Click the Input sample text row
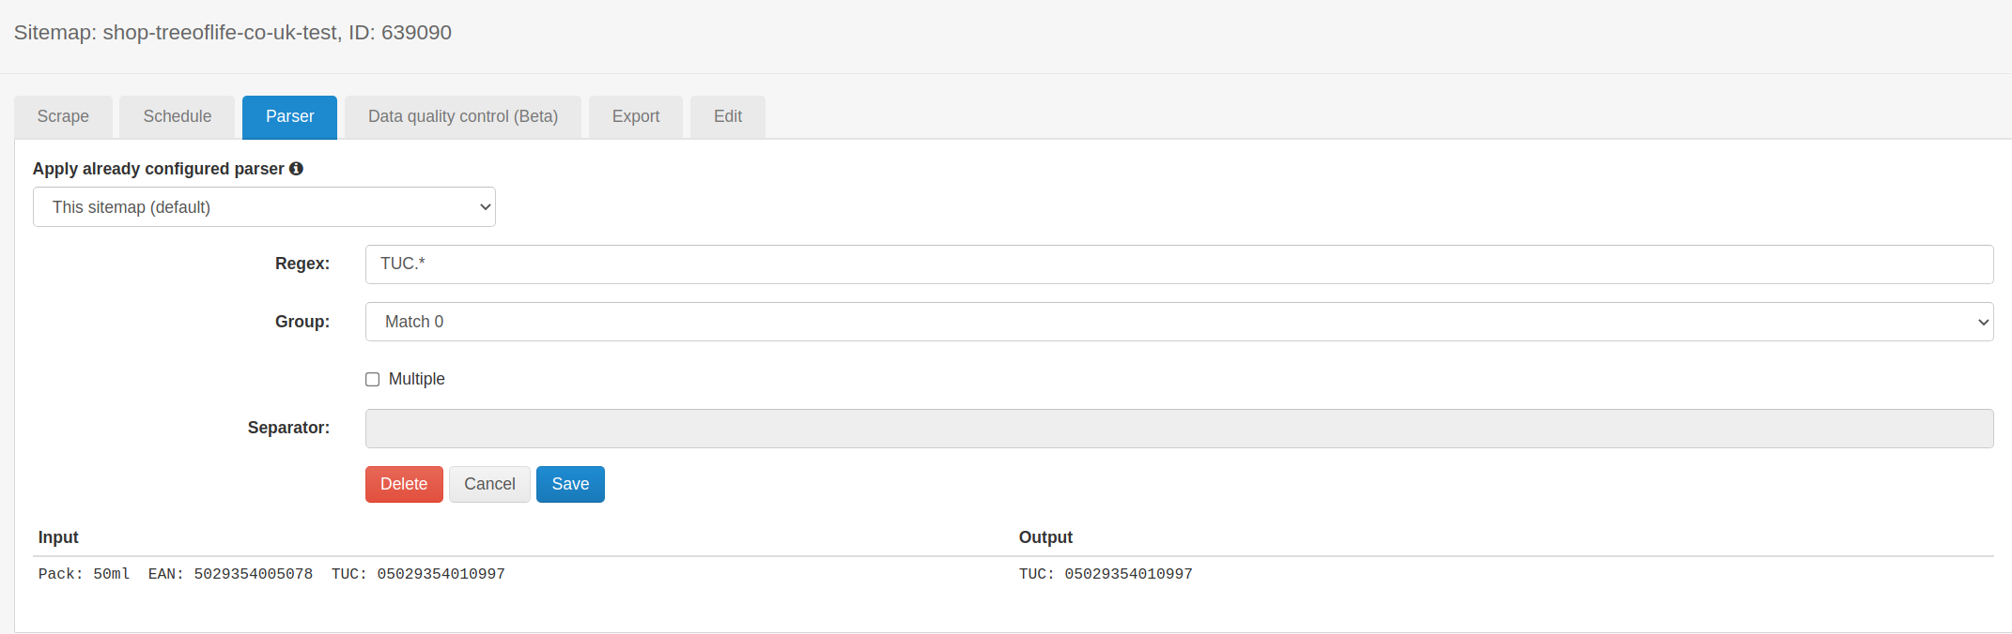2012x634 pixels. [x=271, y=574]
